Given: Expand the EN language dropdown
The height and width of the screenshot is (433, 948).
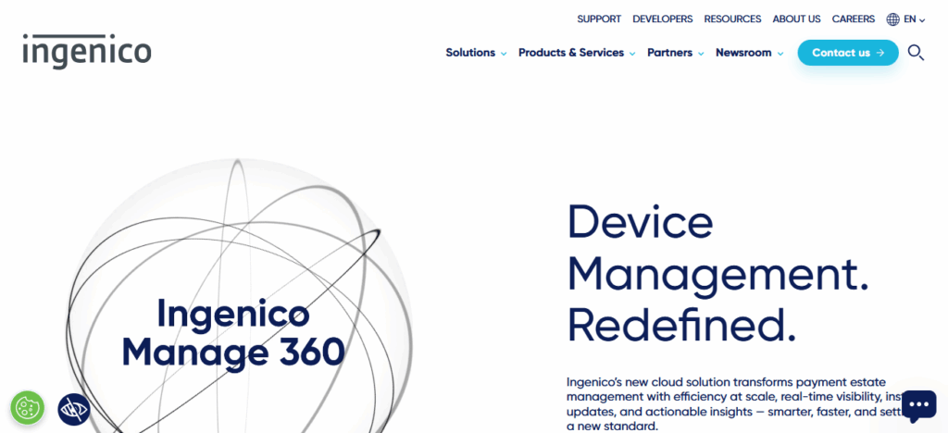Looking at the screenshot, I should point(914,19).
